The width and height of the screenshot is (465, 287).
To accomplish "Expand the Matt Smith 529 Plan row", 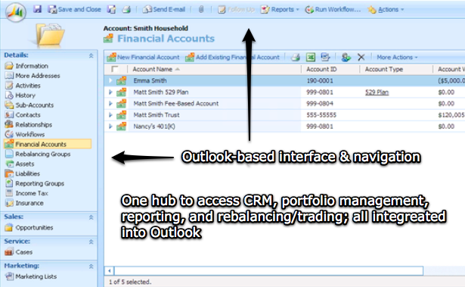I will 110,92.
